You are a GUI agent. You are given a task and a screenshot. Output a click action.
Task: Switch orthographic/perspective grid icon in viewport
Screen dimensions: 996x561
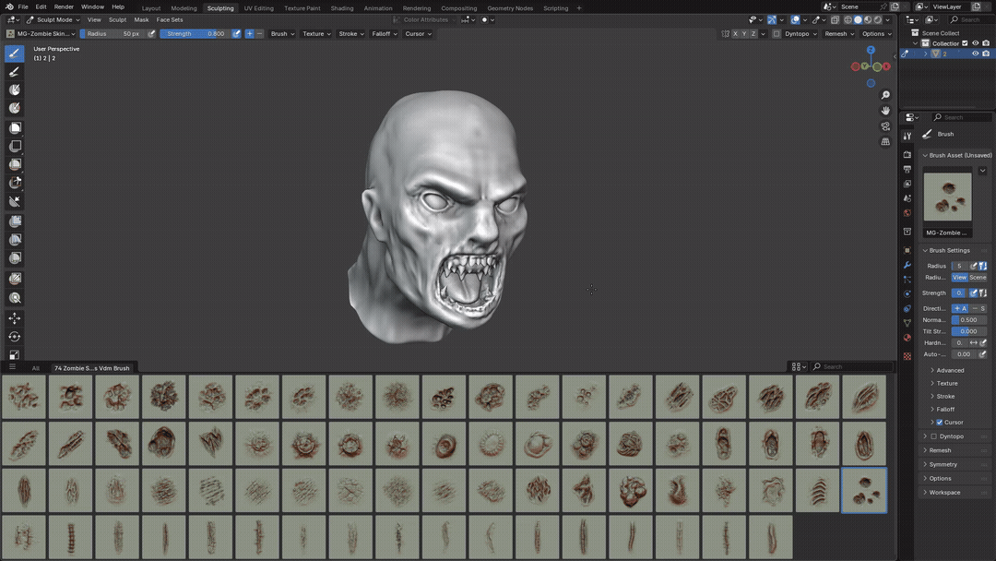click(885, 142)
